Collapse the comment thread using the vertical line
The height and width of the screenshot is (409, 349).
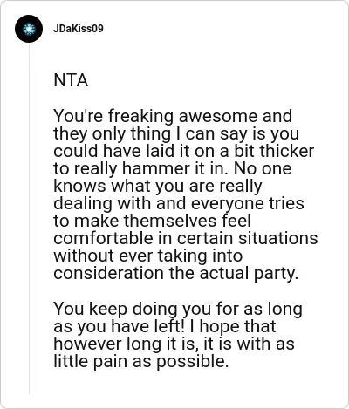coord(29,220)
